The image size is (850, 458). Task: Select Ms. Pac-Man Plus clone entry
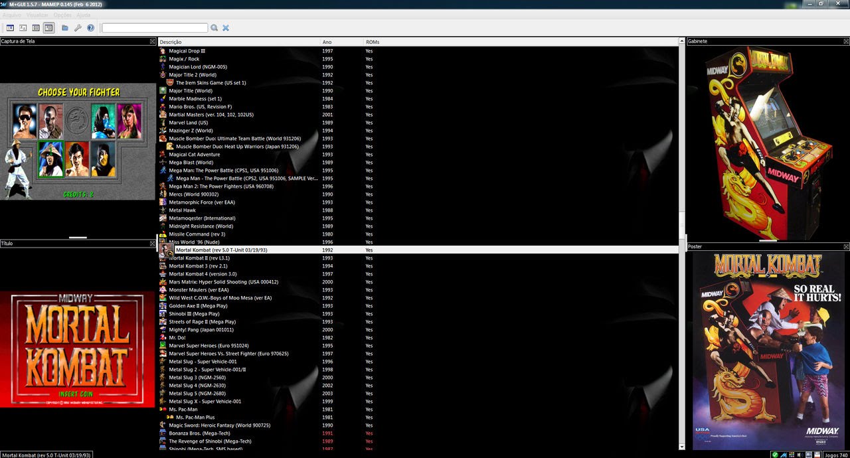click(418, 418)
